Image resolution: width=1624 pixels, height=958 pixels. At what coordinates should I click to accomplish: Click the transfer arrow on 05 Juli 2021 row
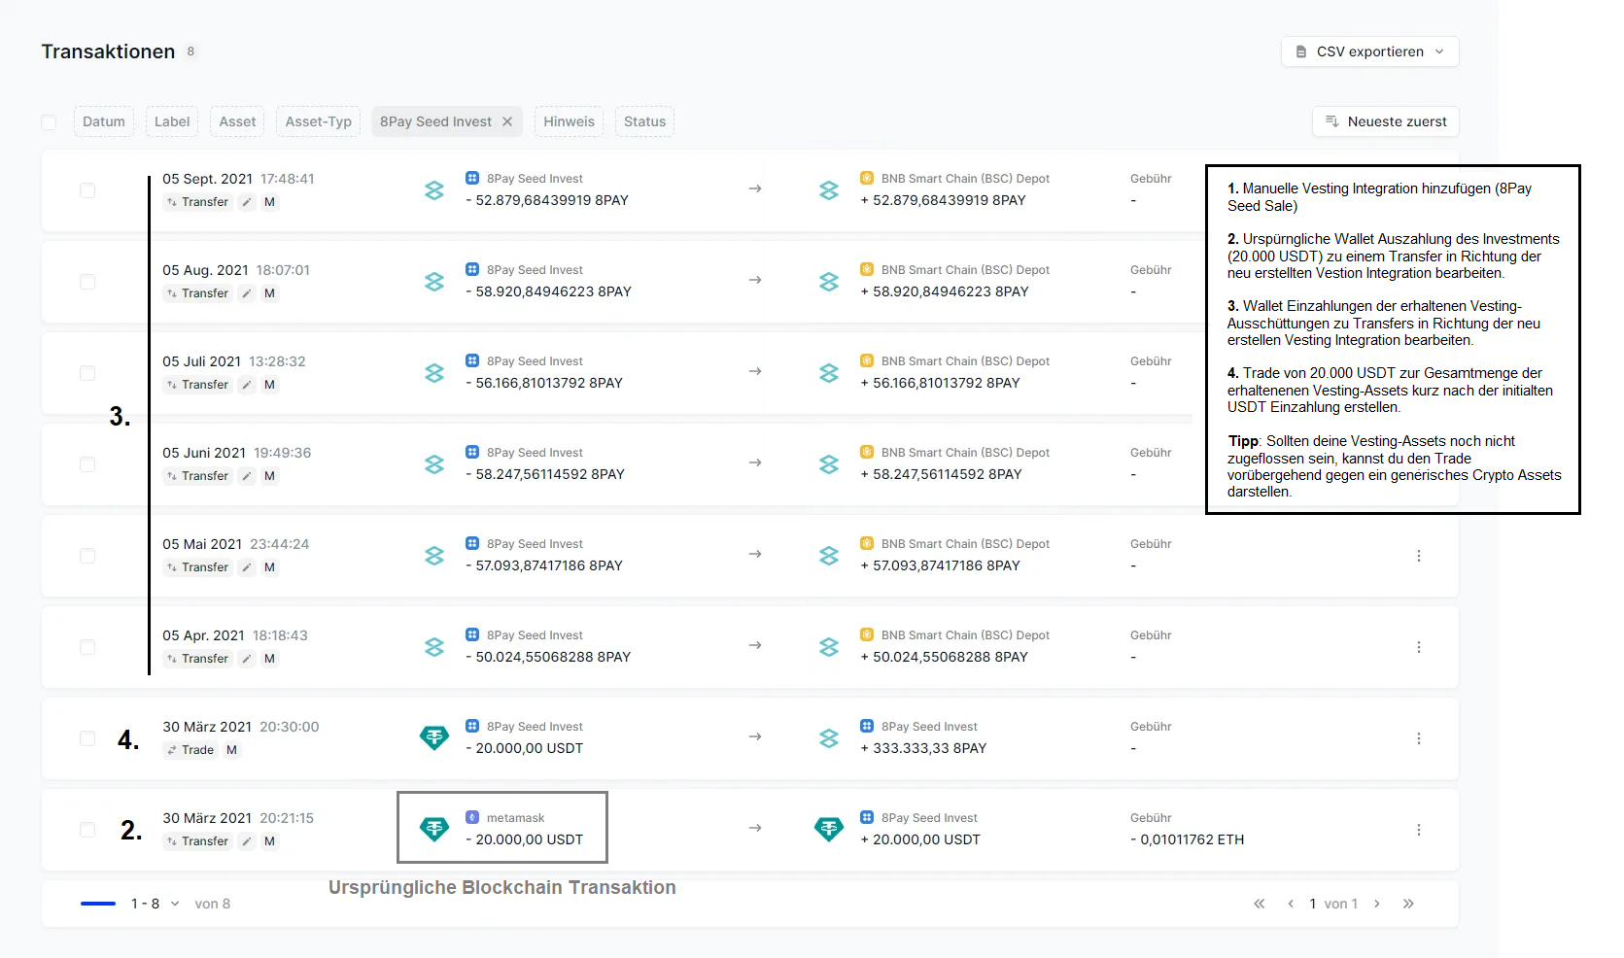point(755,371)
